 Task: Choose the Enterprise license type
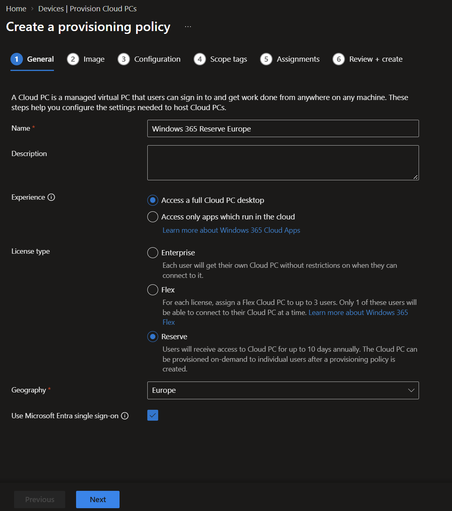coord(153,252)
